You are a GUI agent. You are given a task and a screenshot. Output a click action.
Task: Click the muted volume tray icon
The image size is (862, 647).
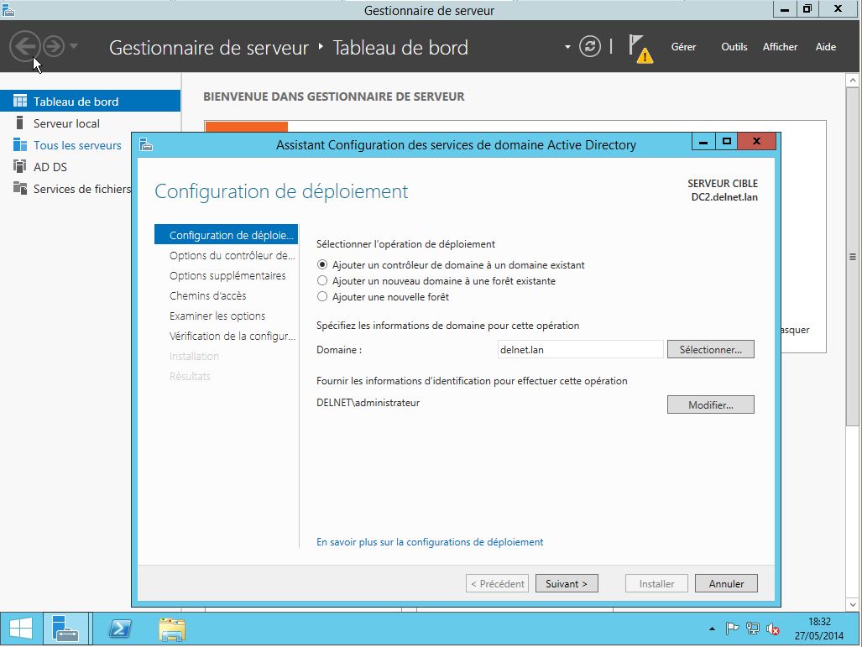coord(773,629)
